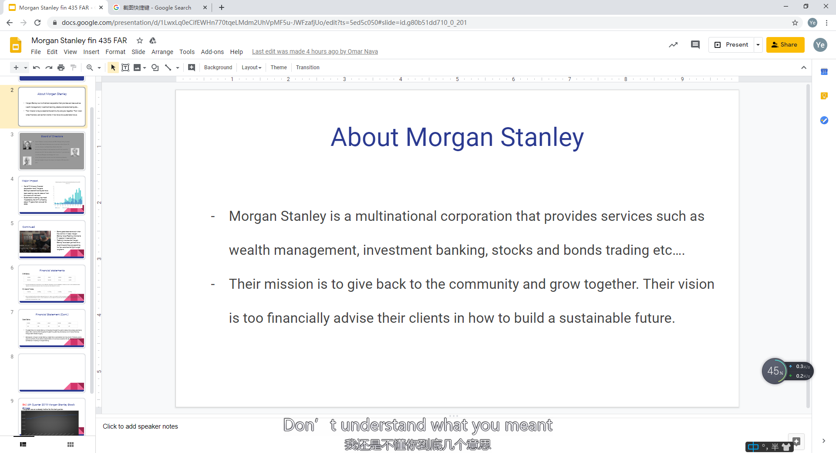The height and width of the screenshot is (453, 836).
Task: Click the Drive move-to-folder icon
Action: pyautogui.click(x=153, y=41)
